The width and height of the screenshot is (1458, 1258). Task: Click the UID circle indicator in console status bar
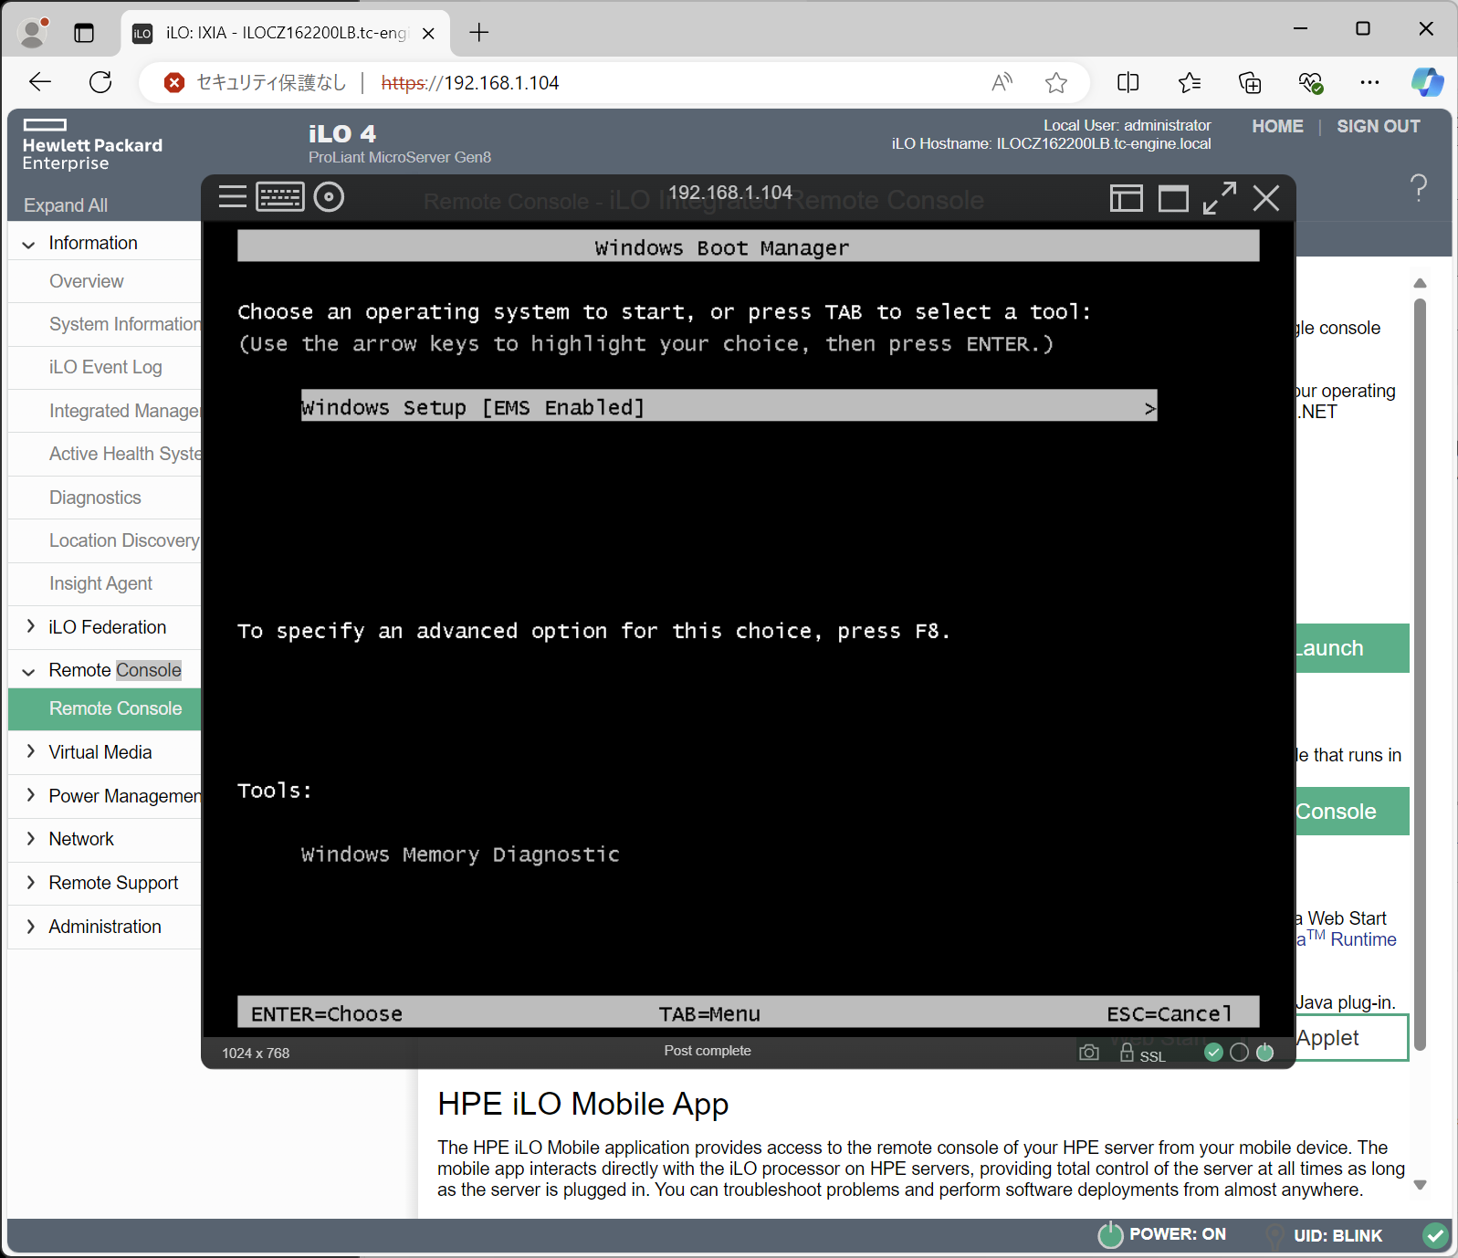tap(1239, 1053)
